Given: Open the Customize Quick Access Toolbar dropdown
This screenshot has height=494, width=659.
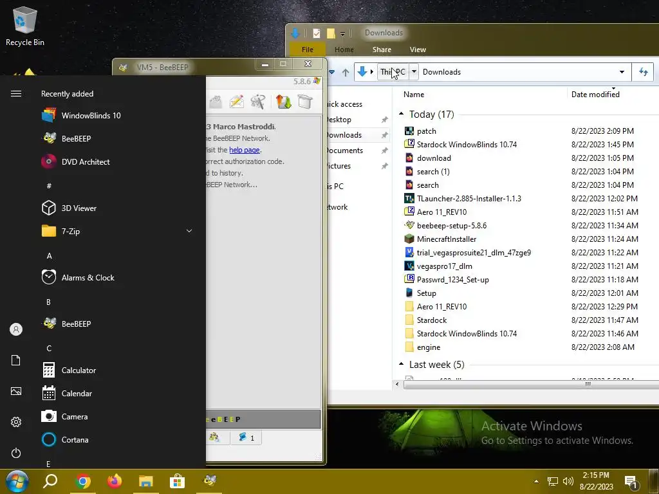Looking at the screenshot, I should (342, 33).
